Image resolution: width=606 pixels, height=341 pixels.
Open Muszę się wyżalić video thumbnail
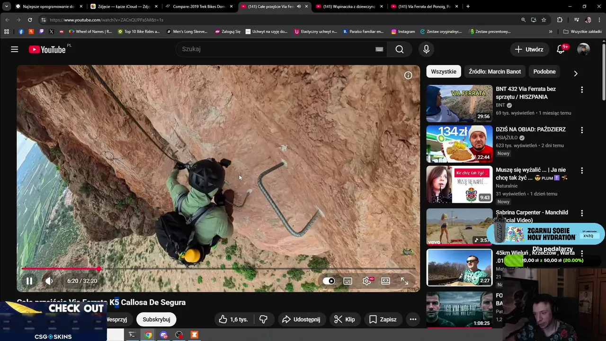(459, 184)
